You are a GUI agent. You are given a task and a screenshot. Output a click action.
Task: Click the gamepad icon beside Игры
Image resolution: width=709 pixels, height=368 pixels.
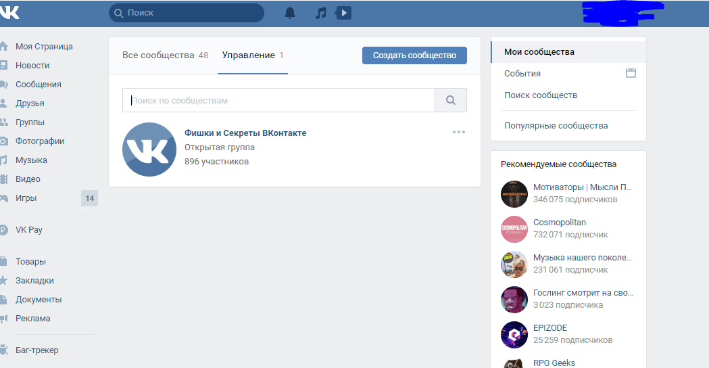point(3,198)
